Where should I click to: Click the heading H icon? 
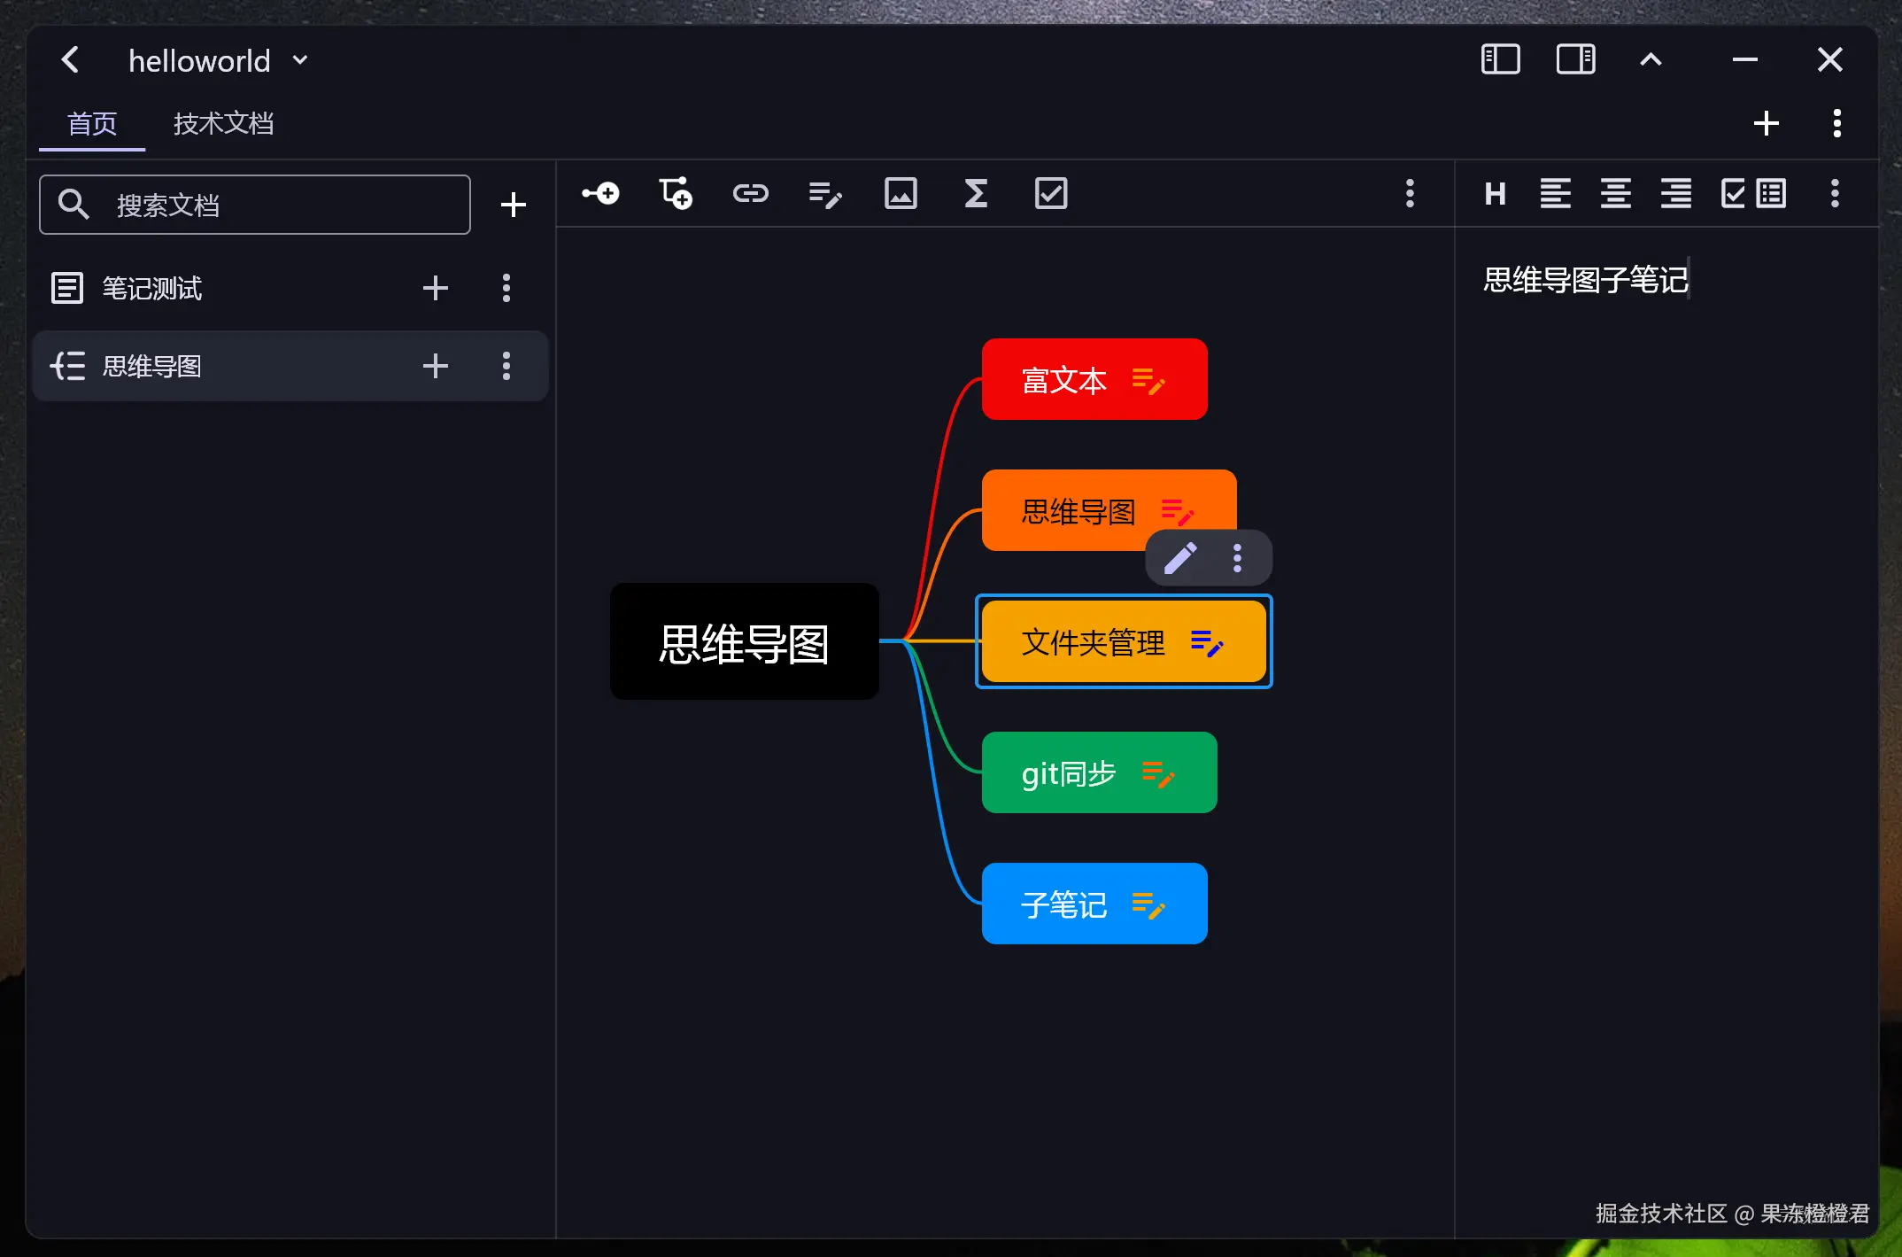coord(1495,193)
